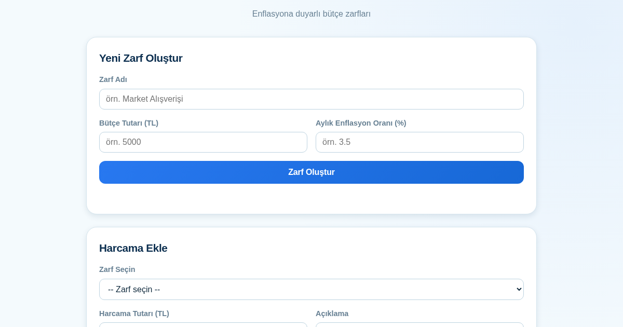Screen dimensions: 623x327
Task: Click the Zarf Seçin label
Action: click(117, 269)
